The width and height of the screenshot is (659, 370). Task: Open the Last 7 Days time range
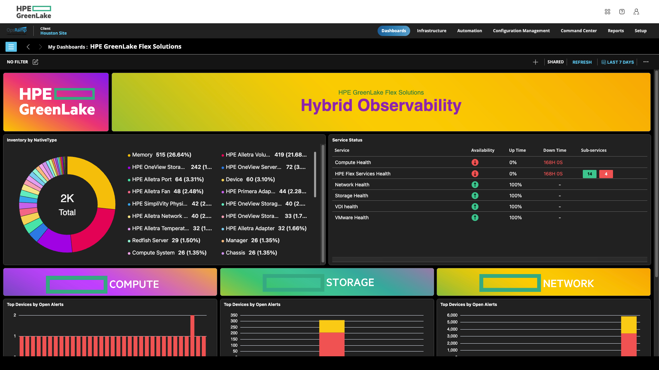[x=617, y=62]
